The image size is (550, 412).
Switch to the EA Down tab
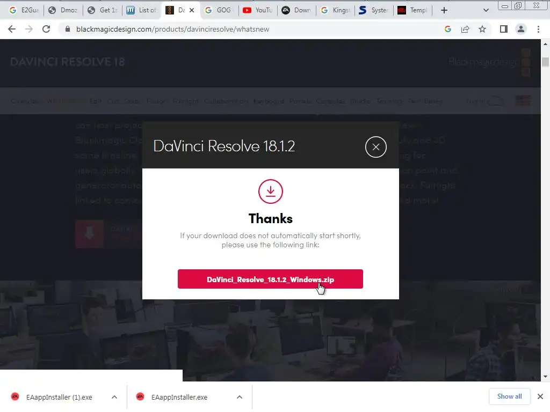click(298, 10)
